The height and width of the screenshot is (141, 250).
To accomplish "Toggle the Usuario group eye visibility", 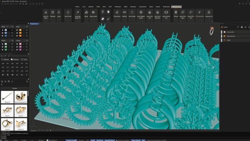I will tap(27, 41).
